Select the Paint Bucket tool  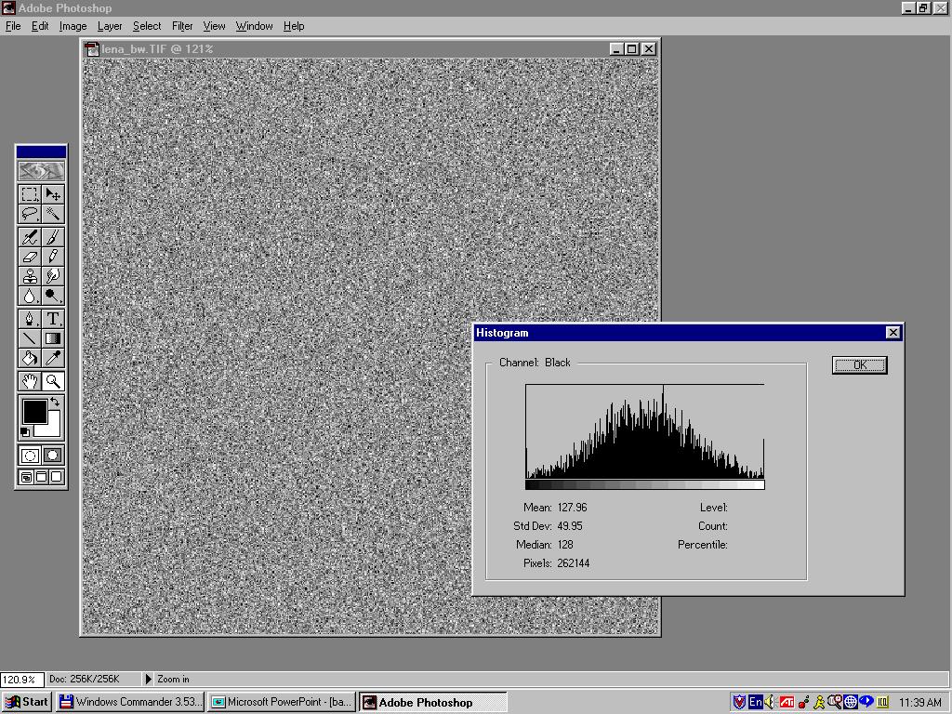[29, 358]
